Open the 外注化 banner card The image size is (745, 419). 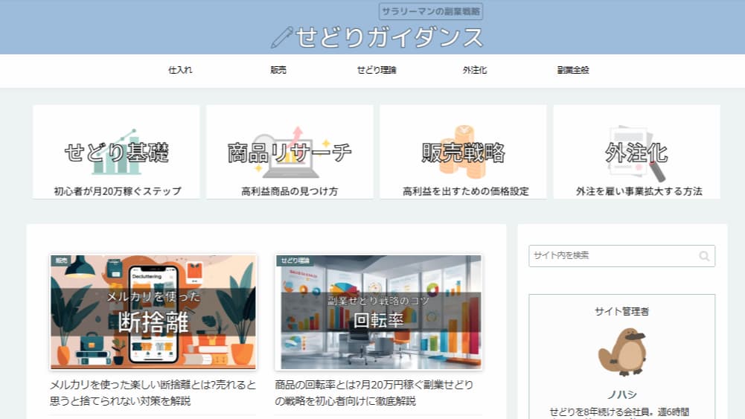click(636, 152)
